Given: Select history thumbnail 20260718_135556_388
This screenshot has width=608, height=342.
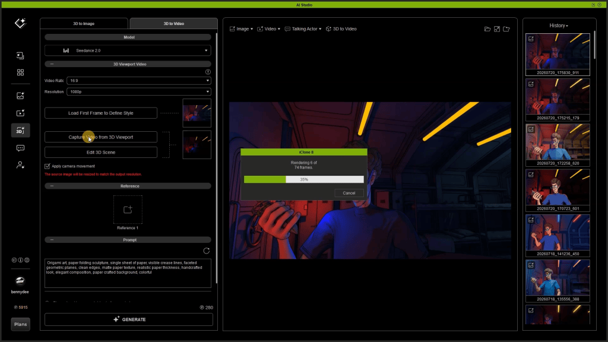Looking at the screenshot, I should click(558, 281).
